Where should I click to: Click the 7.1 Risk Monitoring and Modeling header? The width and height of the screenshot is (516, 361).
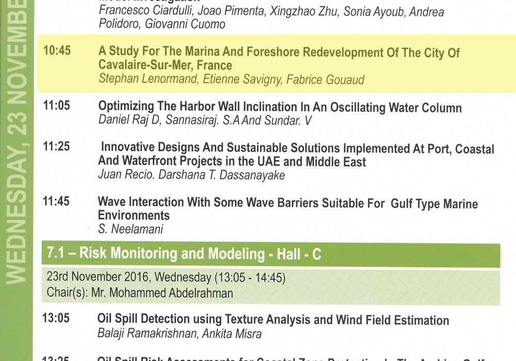270,254
